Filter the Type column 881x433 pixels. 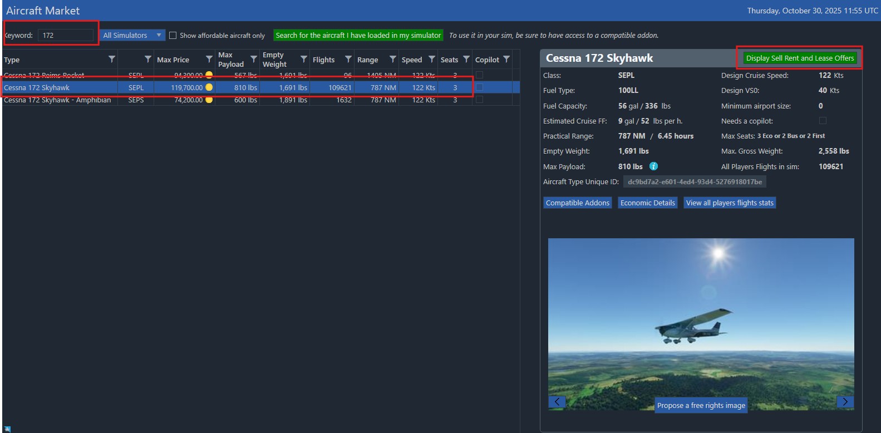click(x=112, y=59)
